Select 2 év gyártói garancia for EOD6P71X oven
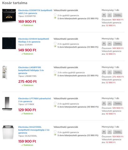The image size is (128, 150). tap(55, 15)
